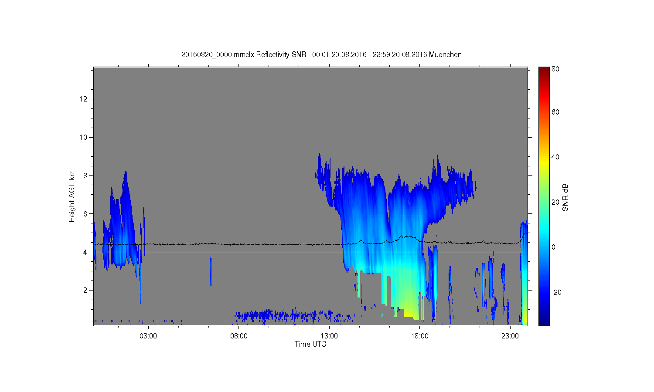
Task: Click the height axis tick label 6
Action: coord(86,213)
